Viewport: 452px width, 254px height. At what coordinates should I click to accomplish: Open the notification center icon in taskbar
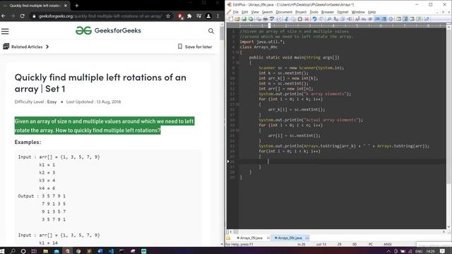442,251
